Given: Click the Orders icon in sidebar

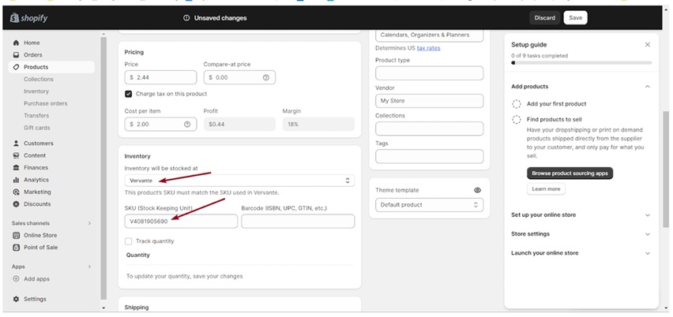Looking at the screenshot, I should click(17, 55).
